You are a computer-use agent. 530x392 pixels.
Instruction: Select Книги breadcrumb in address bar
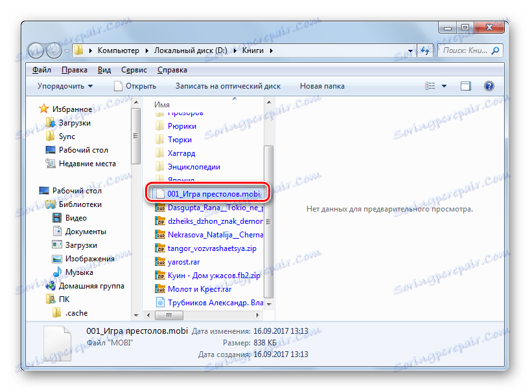pyautogui.click(x=253, y=50)
